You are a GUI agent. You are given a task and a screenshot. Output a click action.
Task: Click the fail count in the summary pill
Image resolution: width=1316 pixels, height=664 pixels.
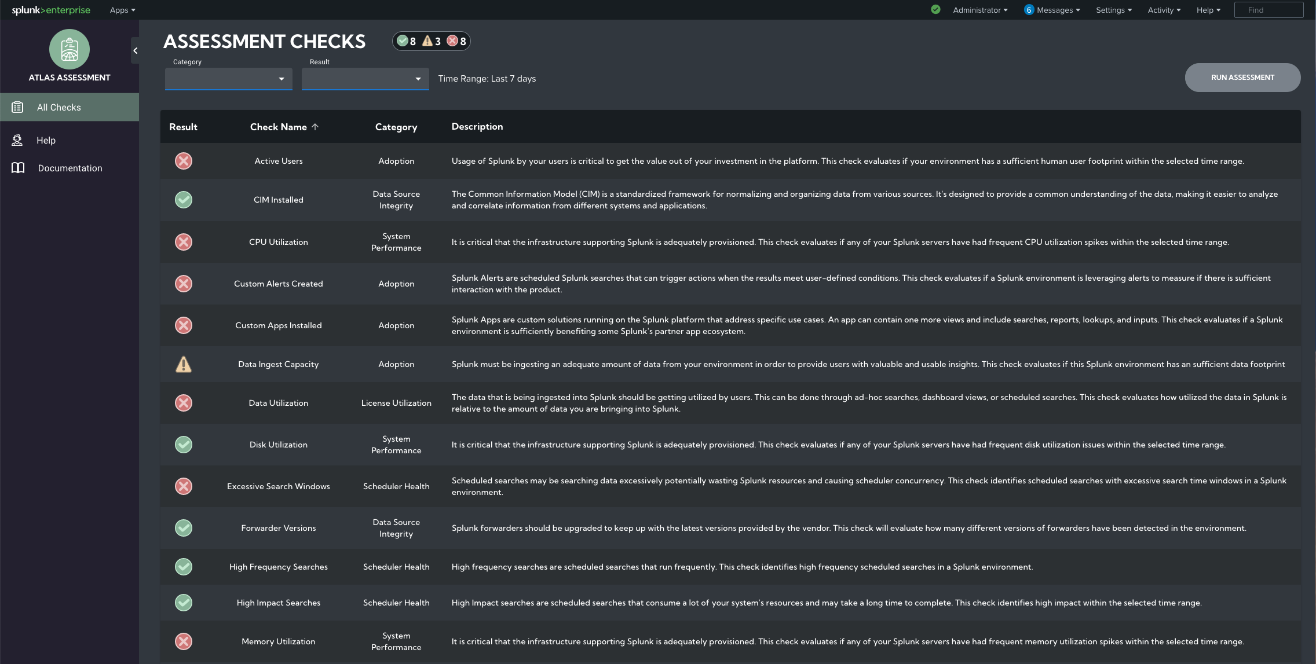(462, 41)
